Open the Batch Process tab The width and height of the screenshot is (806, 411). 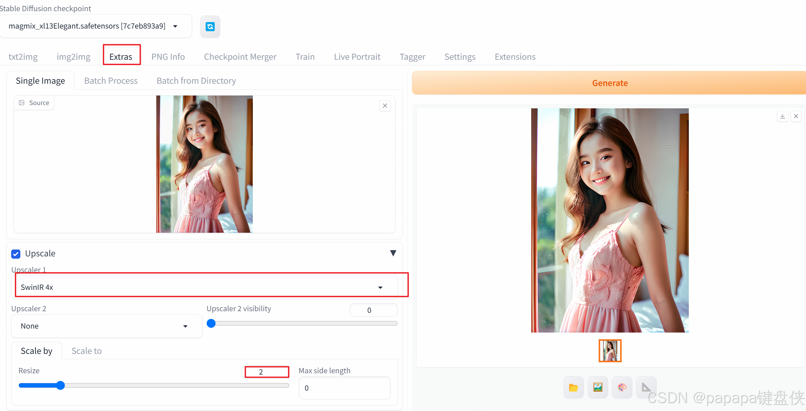point(111,81)
